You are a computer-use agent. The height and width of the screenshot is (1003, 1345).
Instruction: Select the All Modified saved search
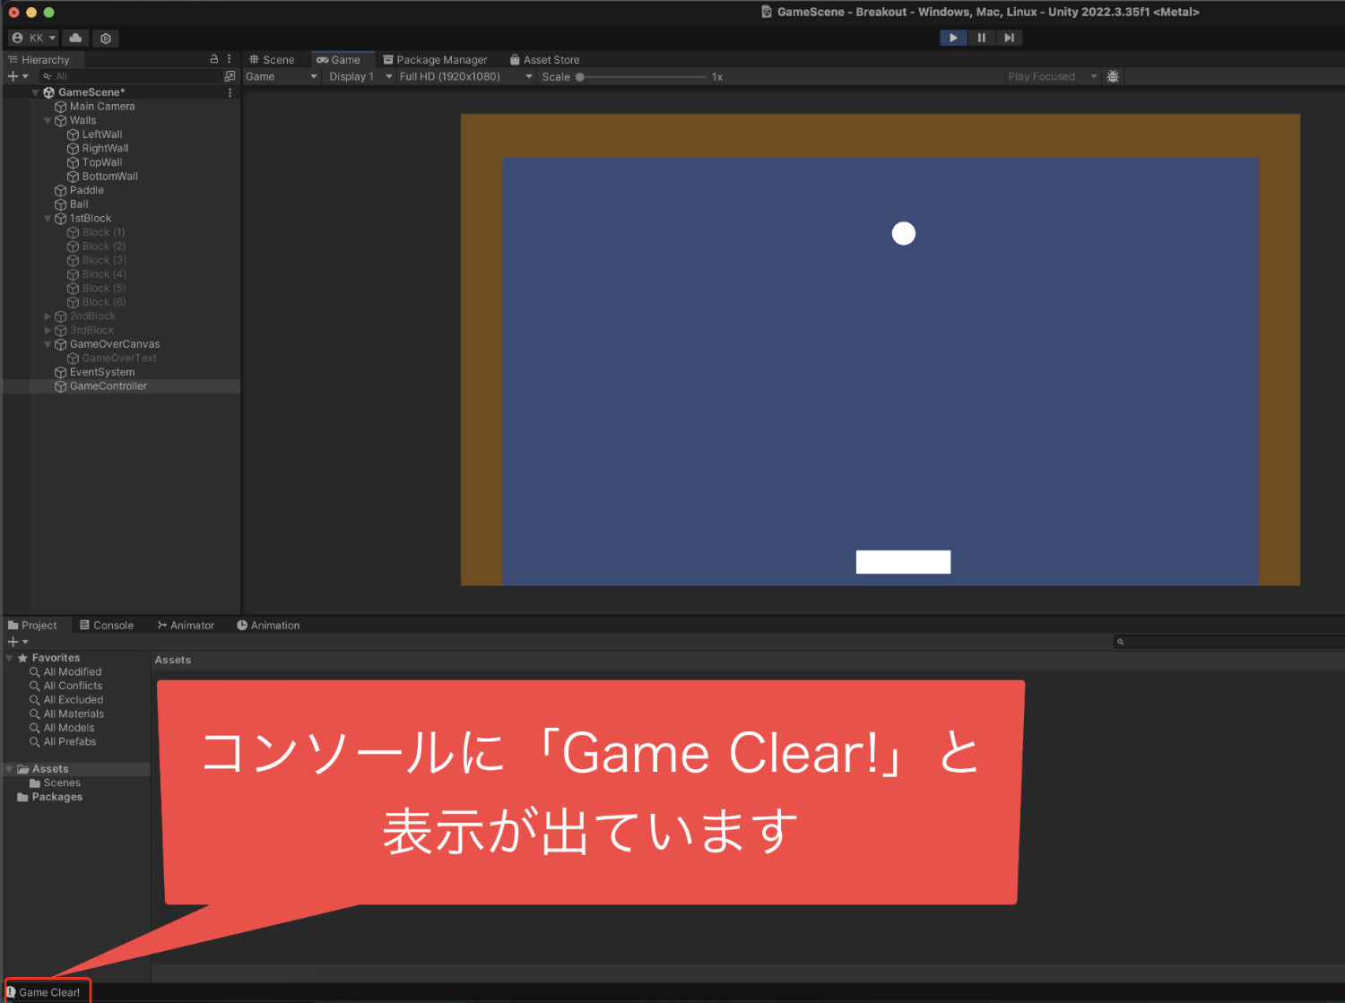[x=65, y=672]
